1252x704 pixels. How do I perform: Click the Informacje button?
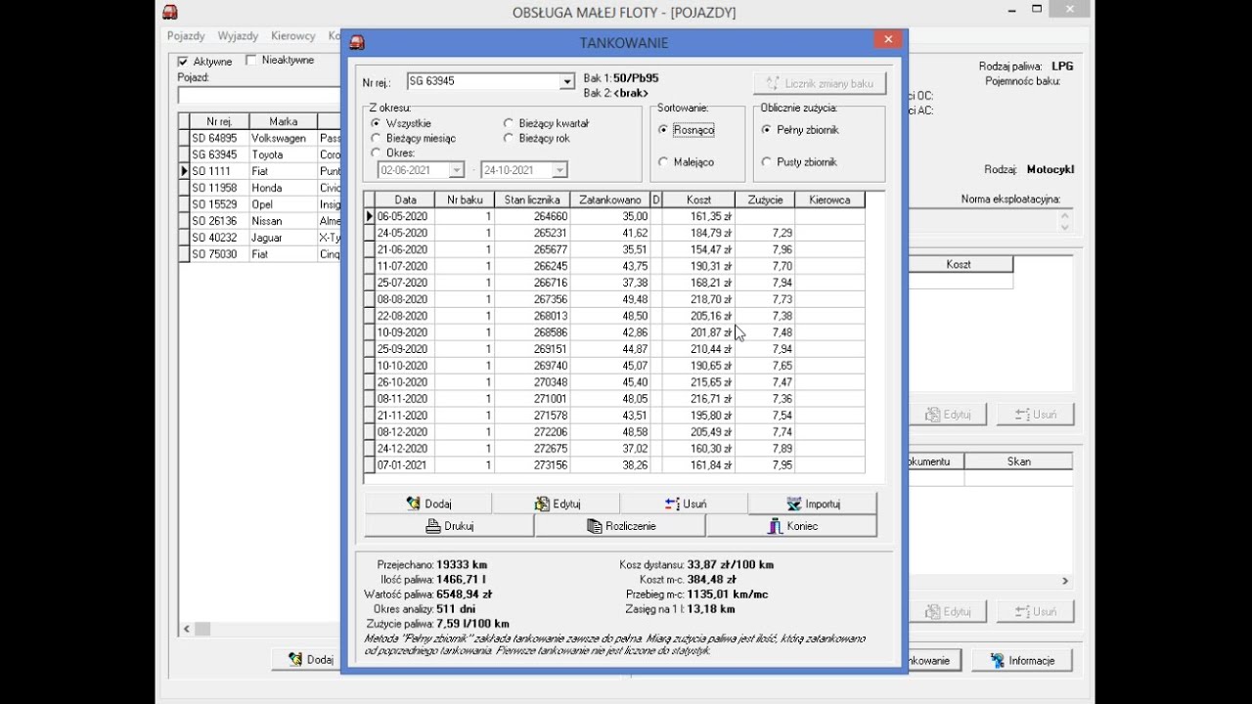pyautogui.click(x=1021, y=660)
